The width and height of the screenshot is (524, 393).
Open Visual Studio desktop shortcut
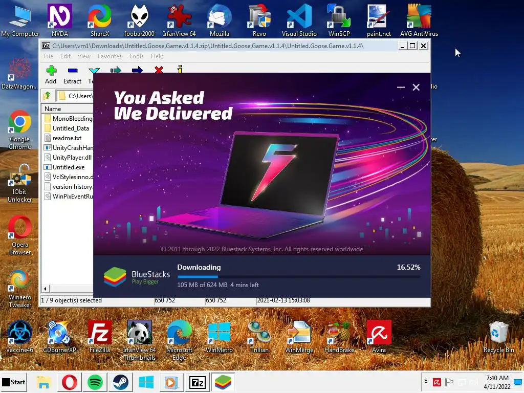[299, 20]
